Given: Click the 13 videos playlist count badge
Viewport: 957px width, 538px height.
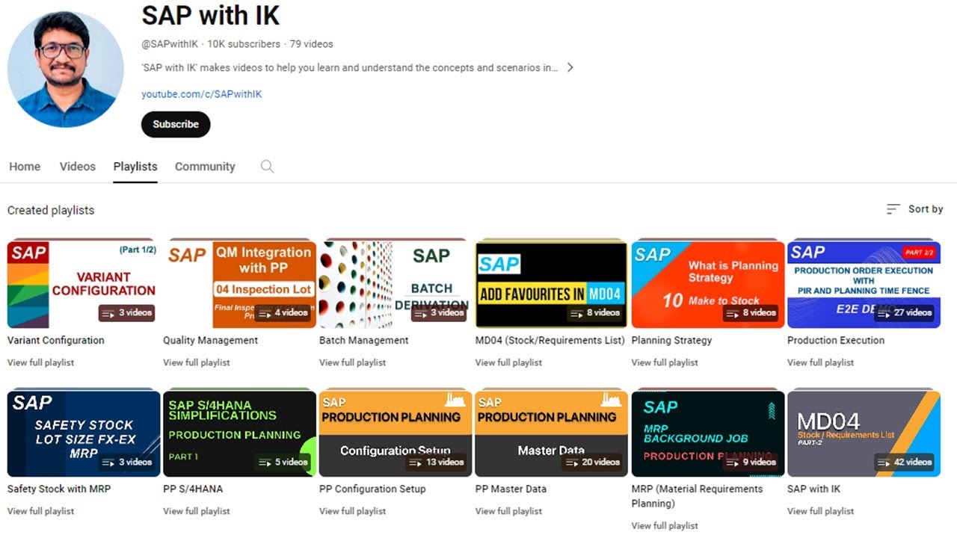Looking at the screenshot, I should tap(436, 462).
